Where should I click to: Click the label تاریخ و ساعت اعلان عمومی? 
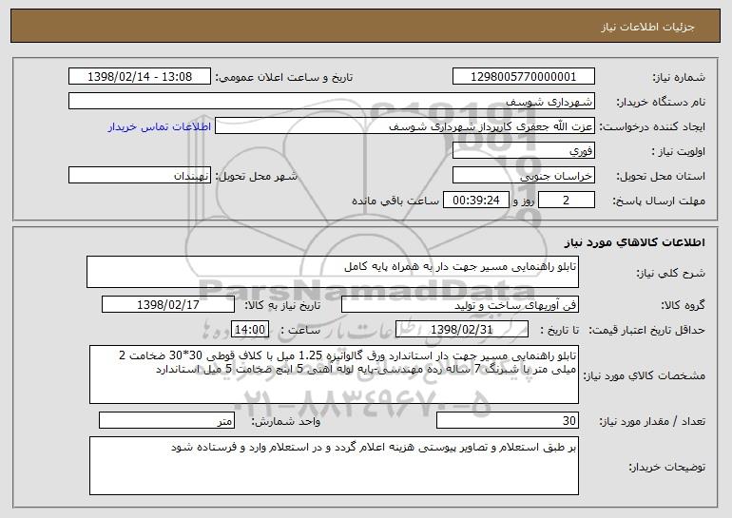point(284,77)
